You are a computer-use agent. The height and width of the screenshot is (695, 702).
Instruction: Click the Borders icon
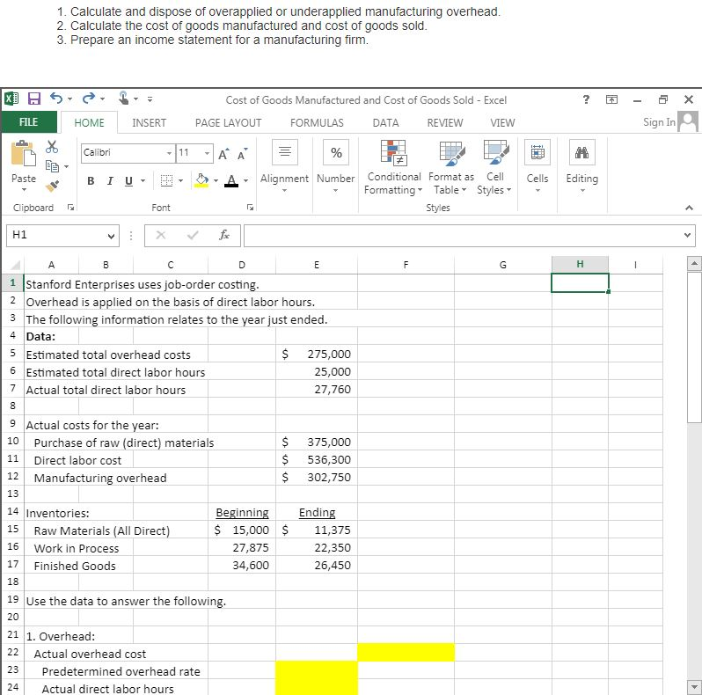[166, 180]
